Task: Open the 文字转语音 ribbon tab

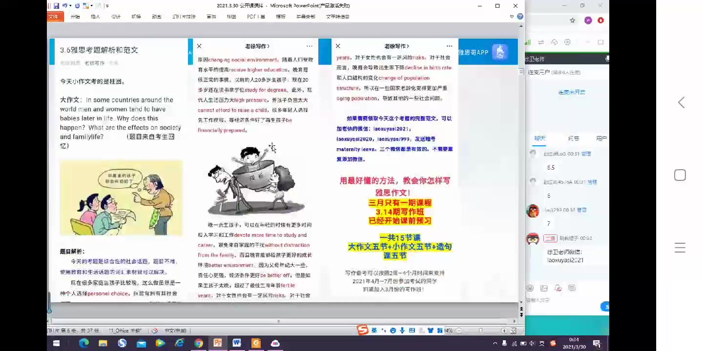Action: tap(338, 17)
